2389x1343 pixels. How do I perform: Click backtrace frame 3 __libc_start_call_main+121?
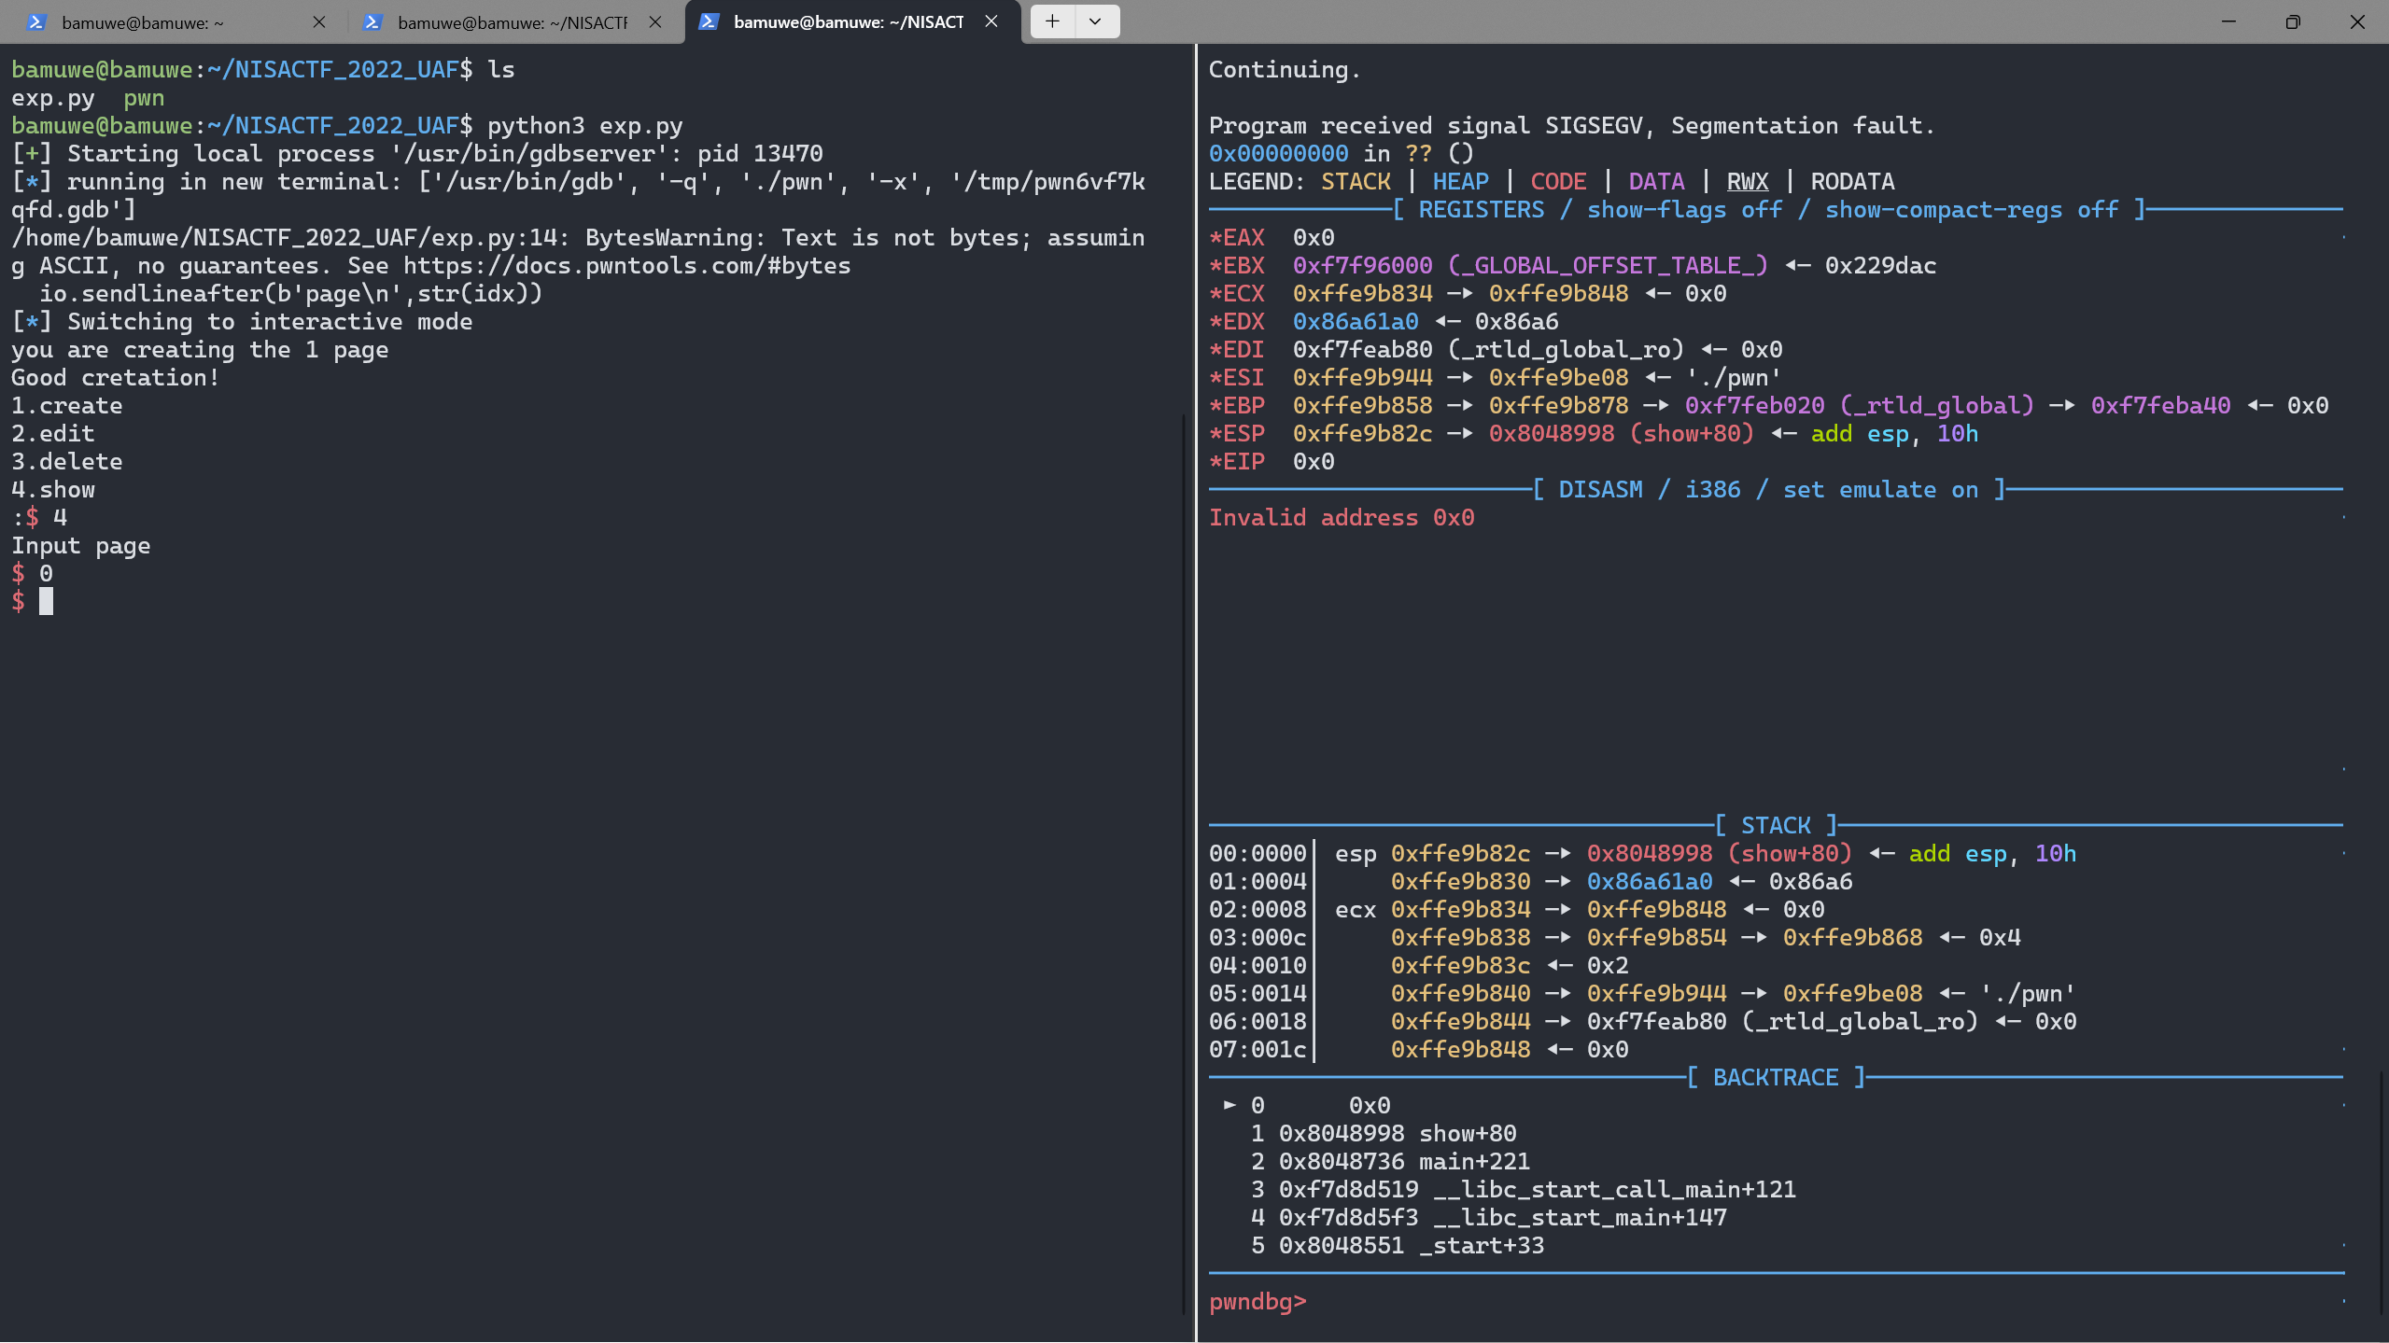(x=1524, y=1190)
